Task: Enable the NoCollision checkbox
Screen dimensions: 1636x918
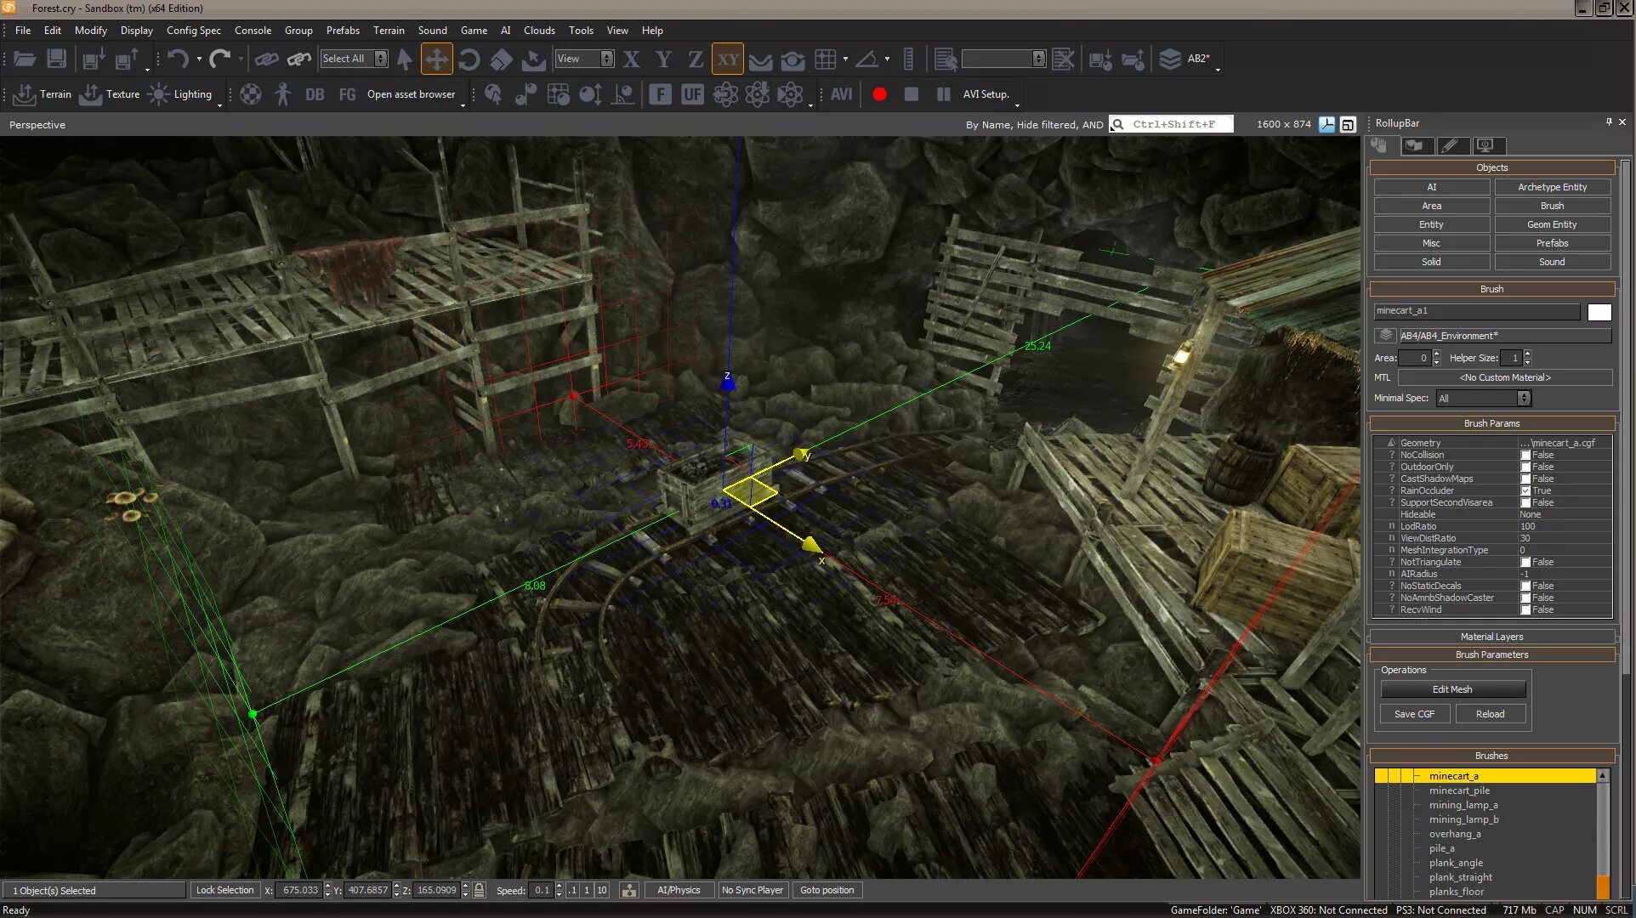Action: [1525, 455]
